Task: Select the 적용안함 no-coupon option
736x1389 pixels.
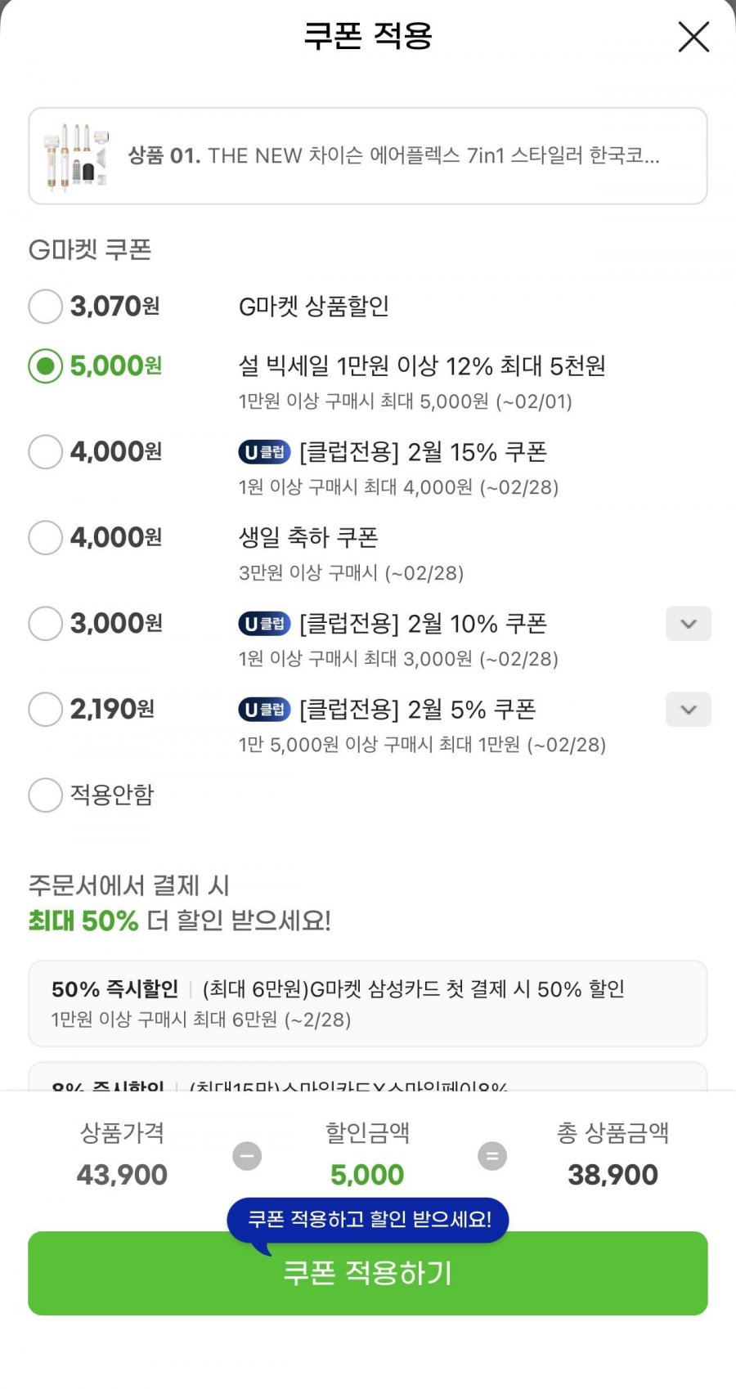Action: point(46,795)
